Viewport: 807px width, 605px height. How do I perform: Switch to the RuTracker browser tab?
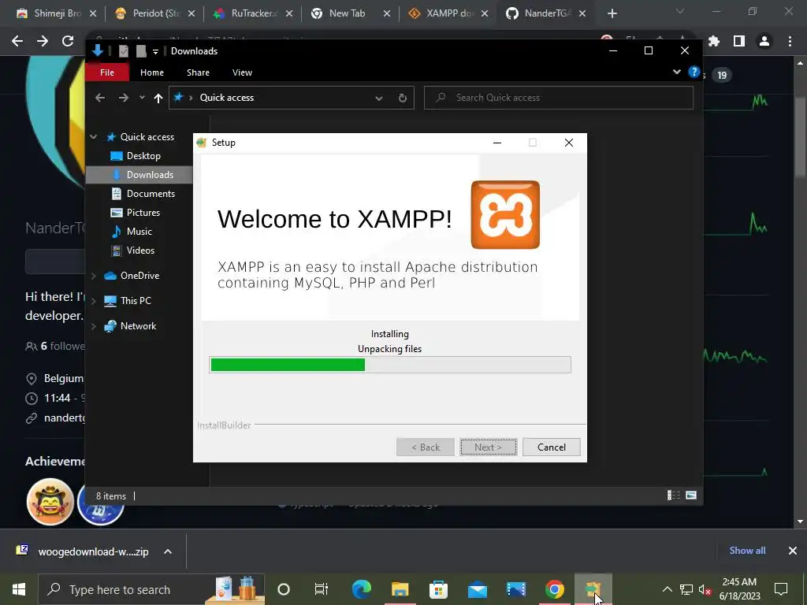coord(254,13)
